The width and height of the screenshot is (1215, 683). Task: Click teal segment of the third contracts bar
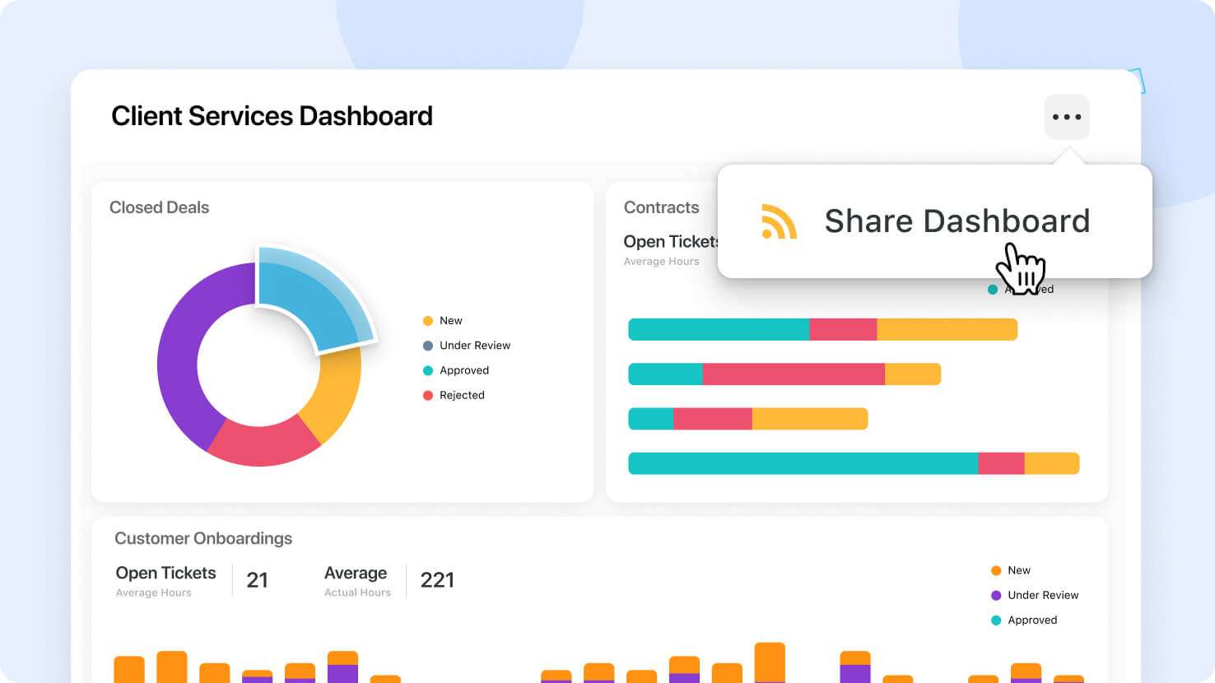(650, 418)
